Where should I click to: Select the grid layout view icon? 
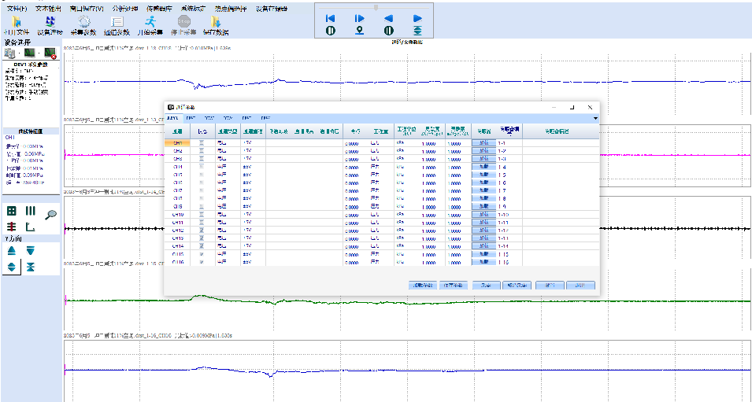click(x=12, y=212)
